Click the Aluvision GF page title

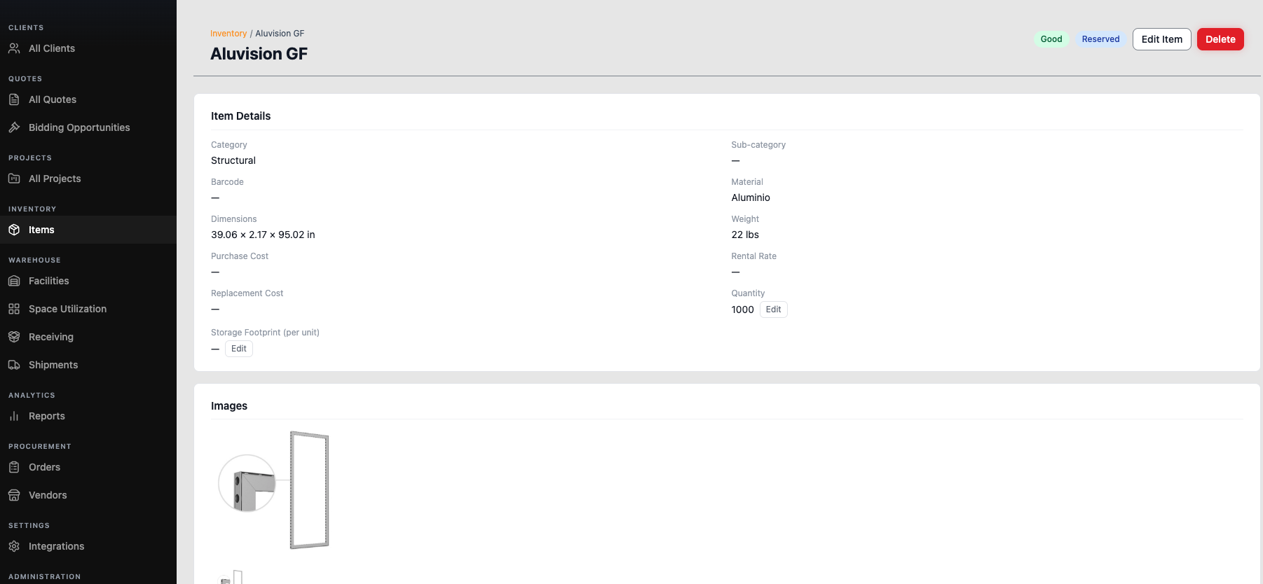click(259, 54)
